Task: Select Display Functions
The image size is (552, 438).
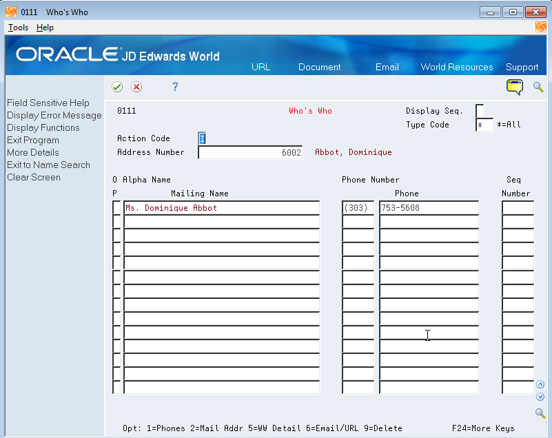Action: (43, 127)
